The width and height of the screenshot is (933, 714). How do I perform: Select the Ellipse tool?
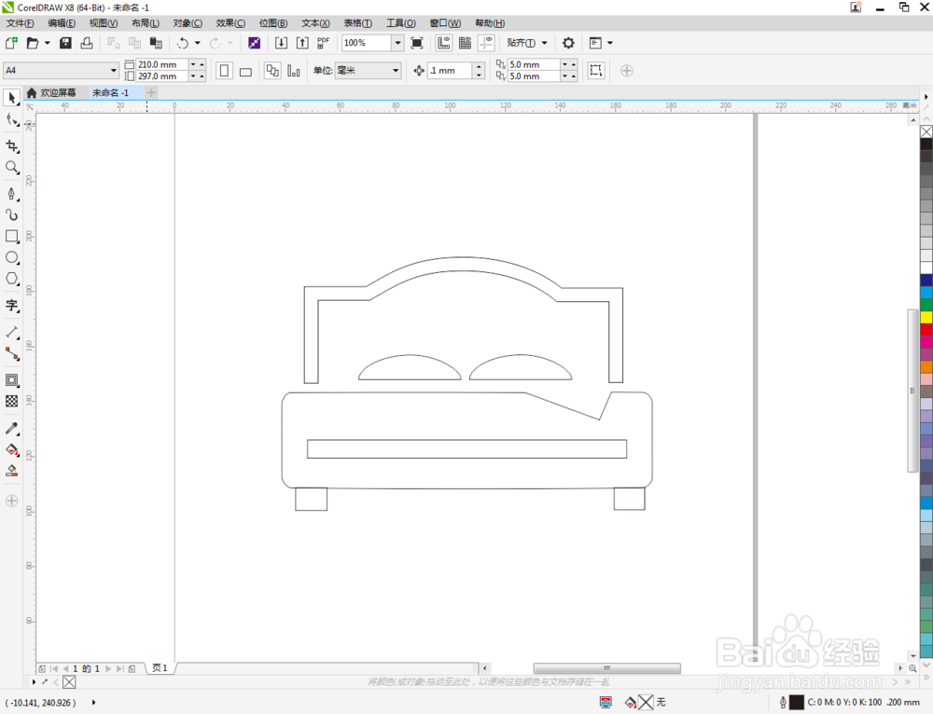click(x=12, y=257)
